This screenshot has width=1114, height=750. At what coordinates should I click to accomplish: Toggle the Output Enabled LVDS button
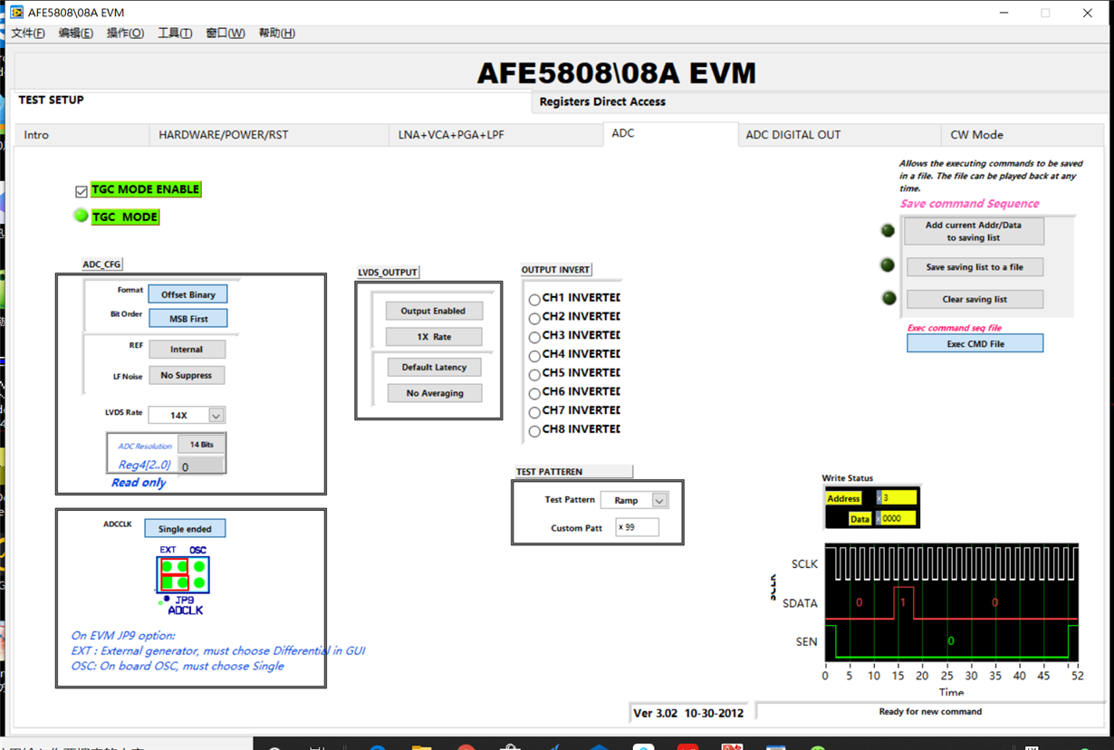click(434, 311)
